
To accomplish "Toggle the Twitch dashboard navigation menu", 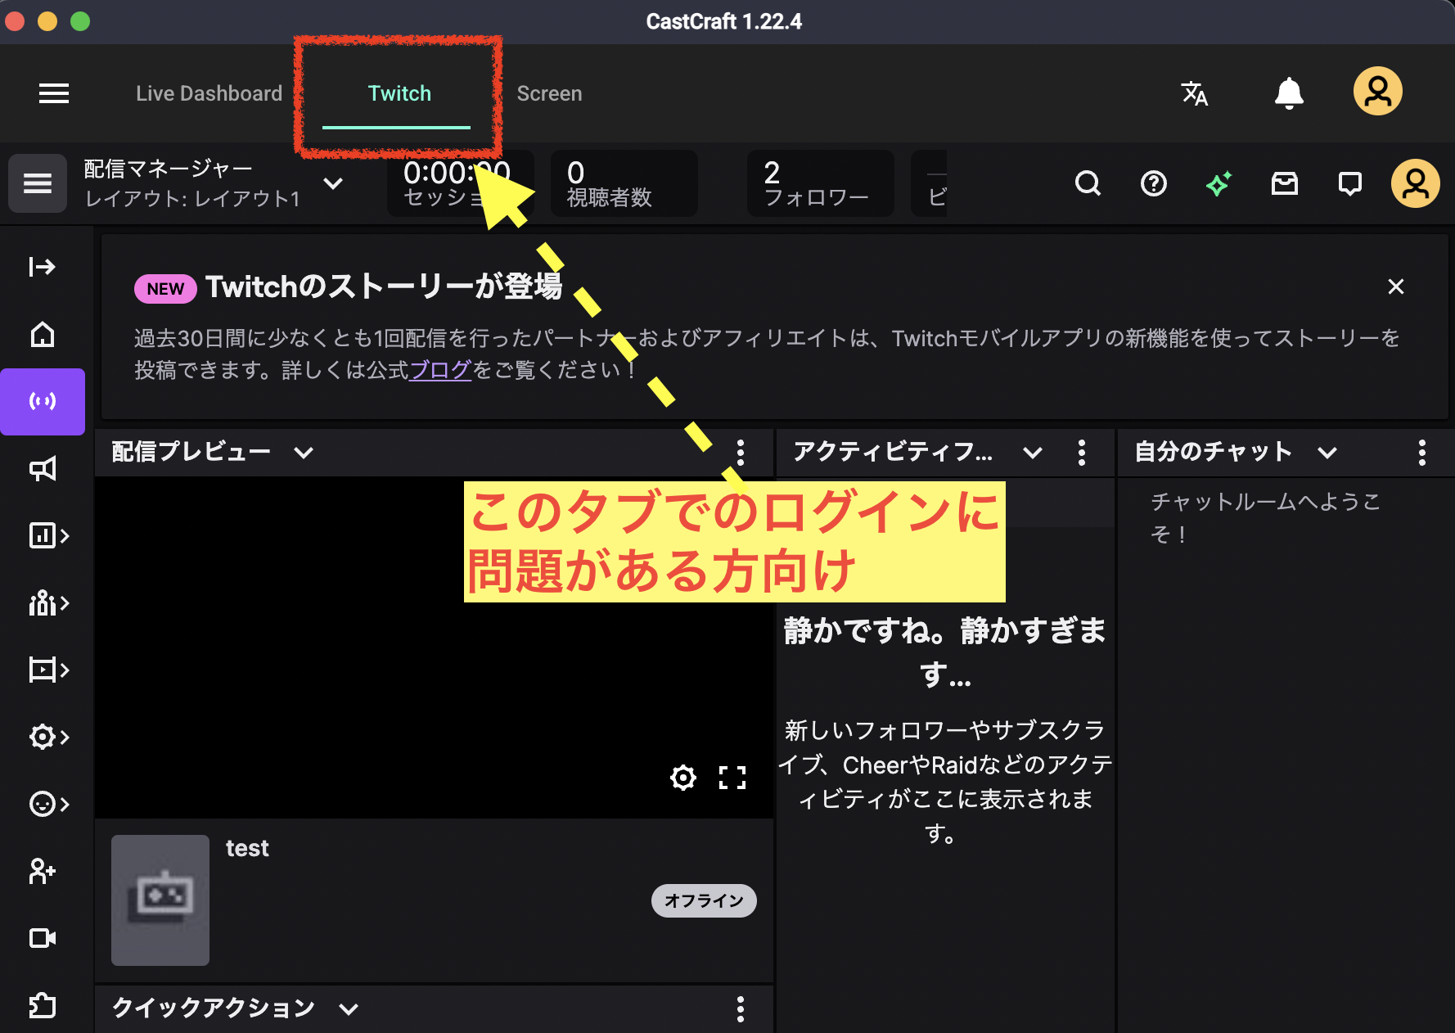I will tap(38, 183).
